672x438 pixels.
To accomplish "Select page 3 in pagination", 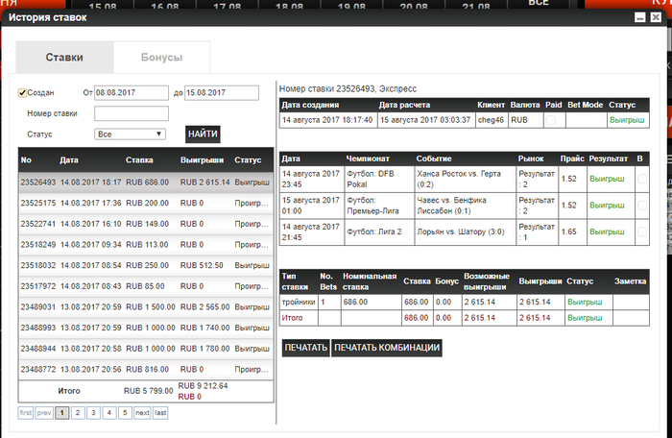I will coord(93,413).
